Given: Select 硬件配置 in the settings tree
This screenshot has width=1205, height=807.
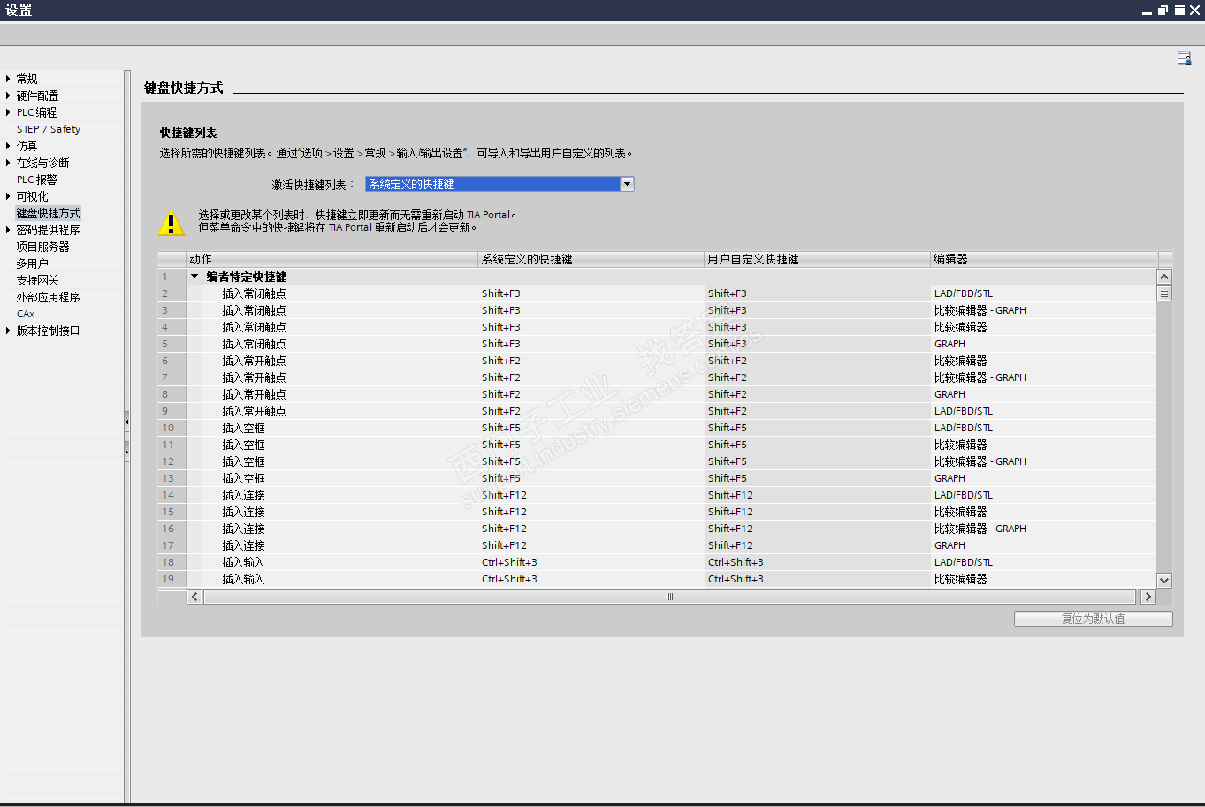Looking at the screenshot, I should point(37,95).
